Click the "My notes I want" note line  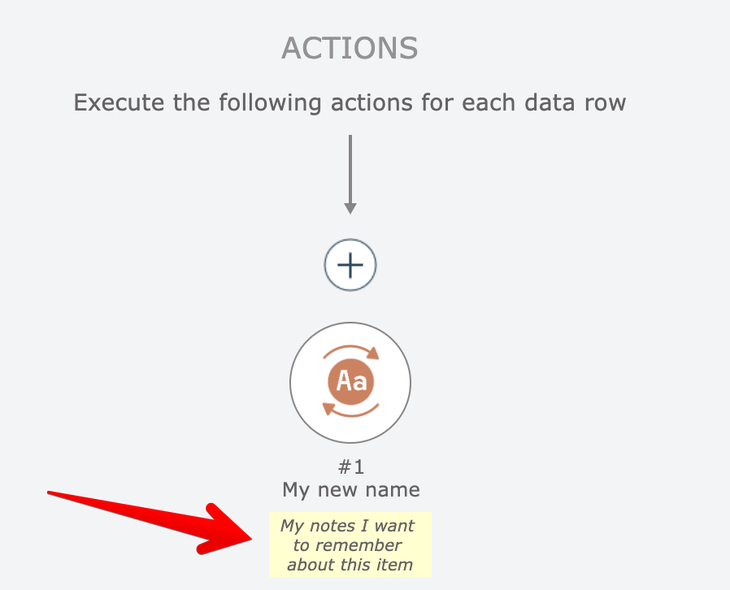tap(348, 526)
